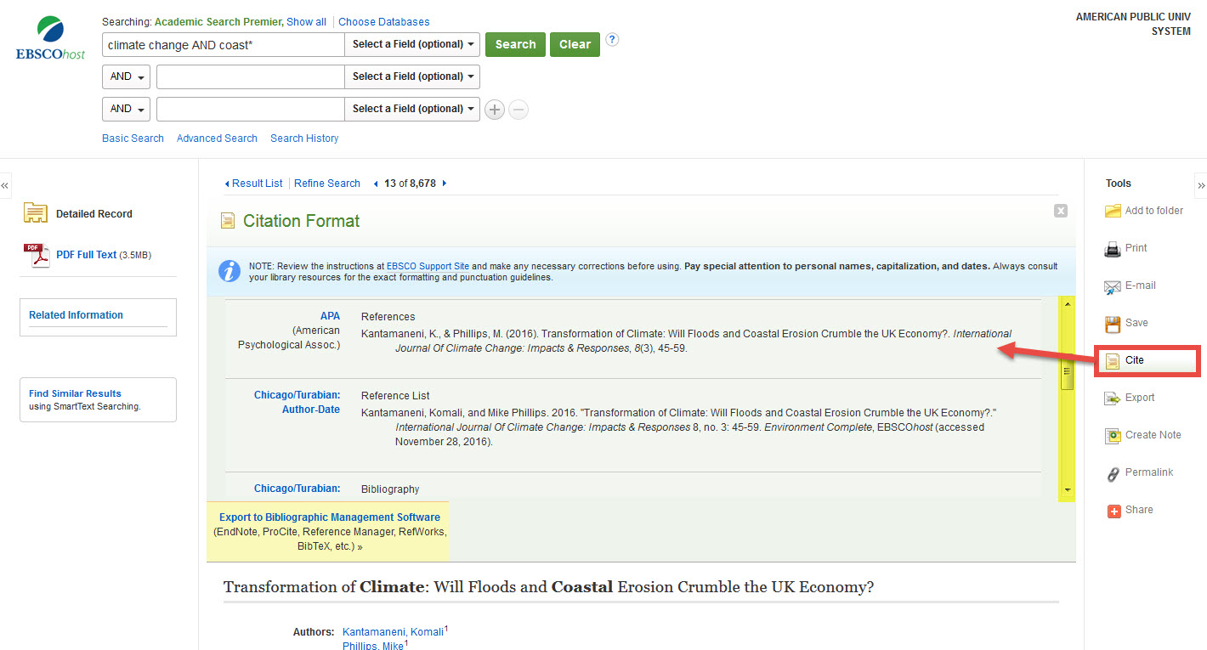The image size is (1207, 650).
Task: Switch to Advanced Search
Action: point(217,138)
